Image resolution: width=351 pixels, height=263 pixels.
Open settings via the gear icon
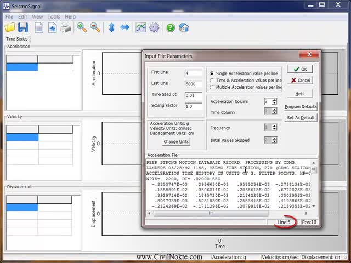click(154, 27)
